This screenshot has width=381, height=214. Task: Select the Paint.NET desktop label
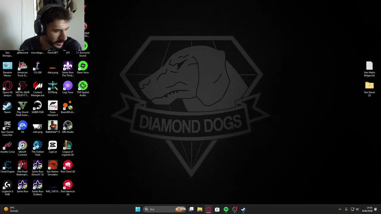(x=53, y=53)
